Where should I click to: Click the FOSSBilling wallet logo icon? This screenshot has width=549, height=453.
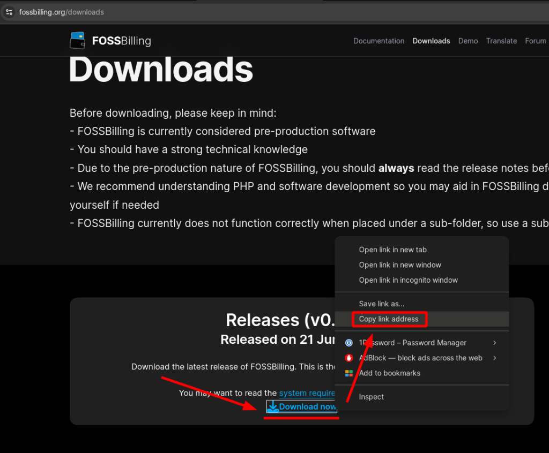[x=77, y=41]
